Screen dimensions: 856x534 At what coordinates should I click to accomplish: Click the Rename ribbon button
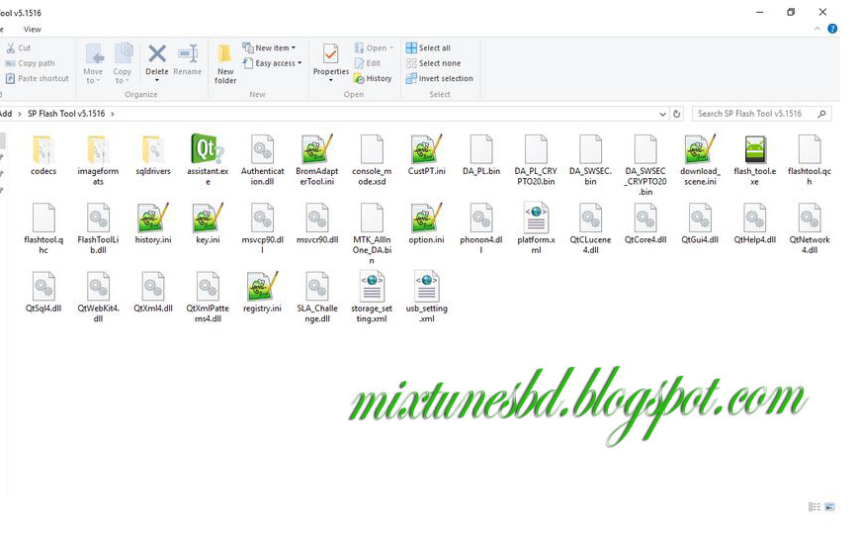pos(187,60)
